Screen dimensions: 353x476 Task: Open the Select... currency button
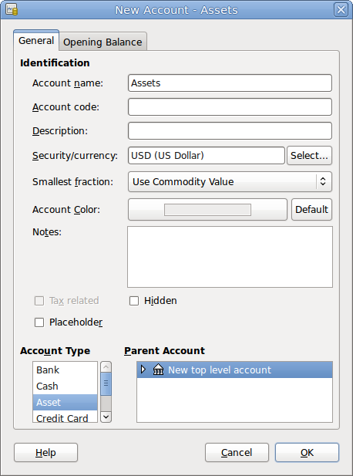point(309,155)
